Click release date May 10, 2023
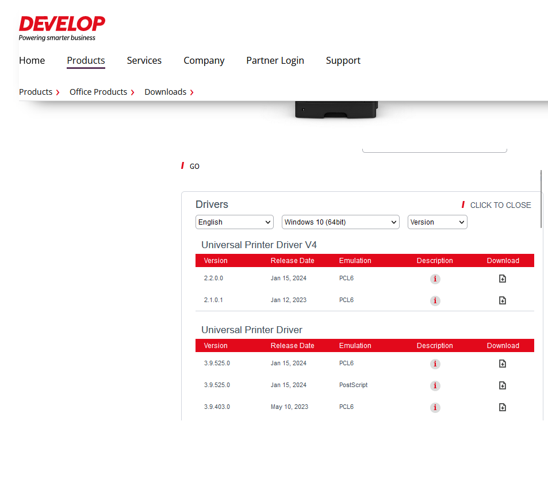 pyautogui.click(x=289, y=407)
